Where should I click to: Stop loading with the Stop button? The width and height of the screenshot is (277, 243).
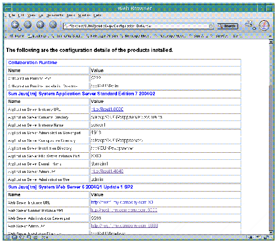53,25
